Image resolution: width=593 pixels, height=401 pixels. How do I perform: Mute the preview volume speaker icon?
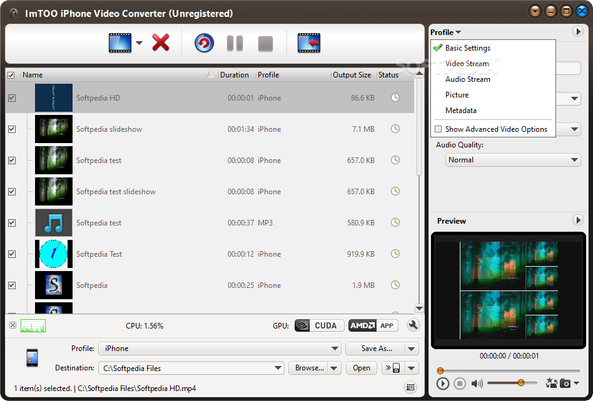[477, 384]
